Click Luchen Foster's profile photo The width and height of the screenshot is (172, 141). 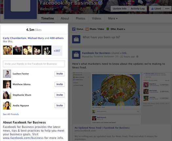pos(7,74)
